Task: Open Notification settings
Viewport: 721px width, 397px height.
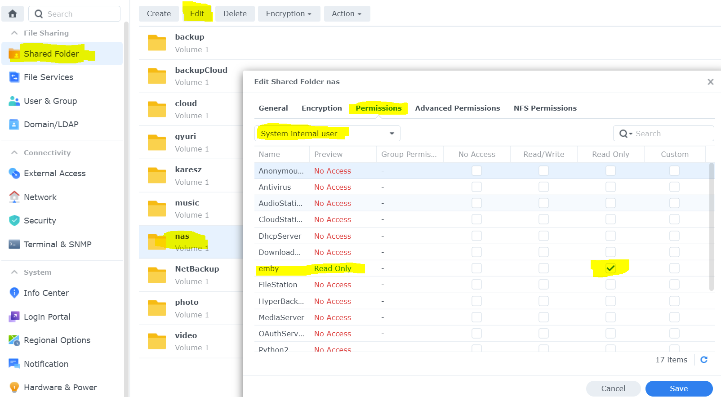Action: point(62,364)
